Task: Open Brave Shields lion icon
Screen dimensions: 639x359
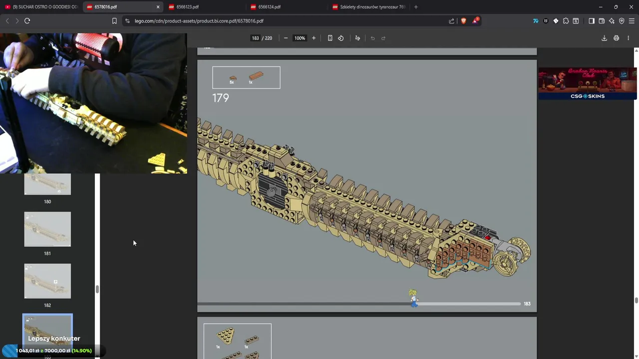Action: point(464,21)
